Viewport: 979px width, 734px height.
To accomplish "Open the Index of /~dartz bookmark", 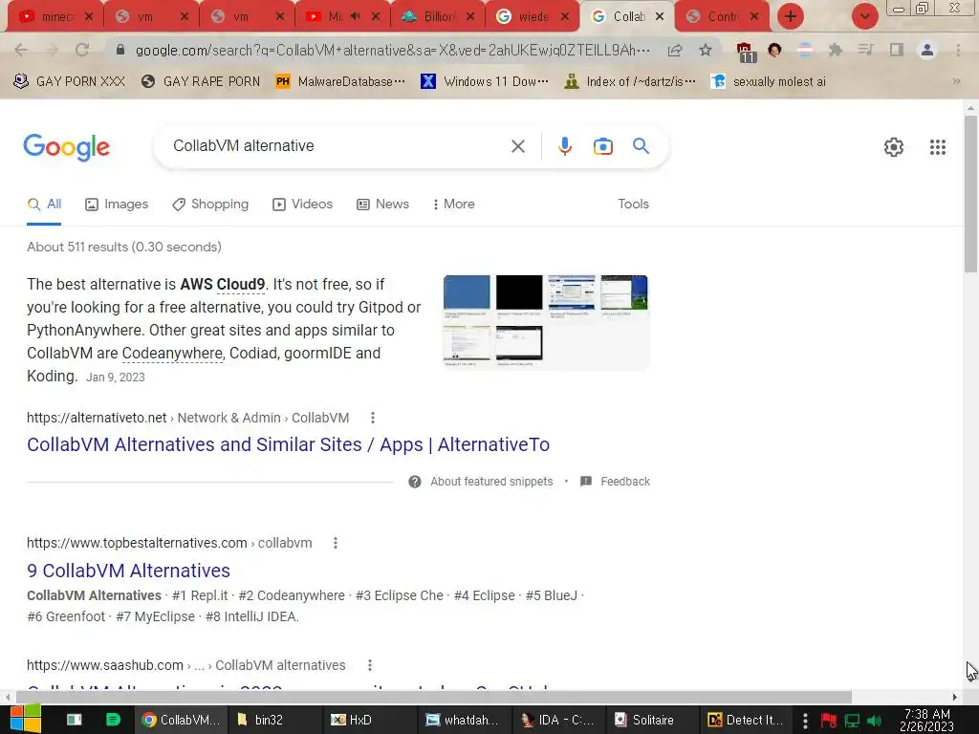I will click(630, 81).
